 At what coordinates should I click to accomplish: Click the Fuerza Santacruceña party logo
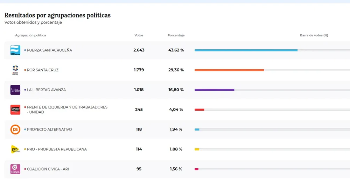pyautogui.click(x=15, y=50)
